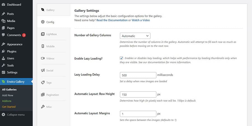Screen dimensions: 252x126
Task: Click the Lightbox tab icon
Action: click(43, 34)
